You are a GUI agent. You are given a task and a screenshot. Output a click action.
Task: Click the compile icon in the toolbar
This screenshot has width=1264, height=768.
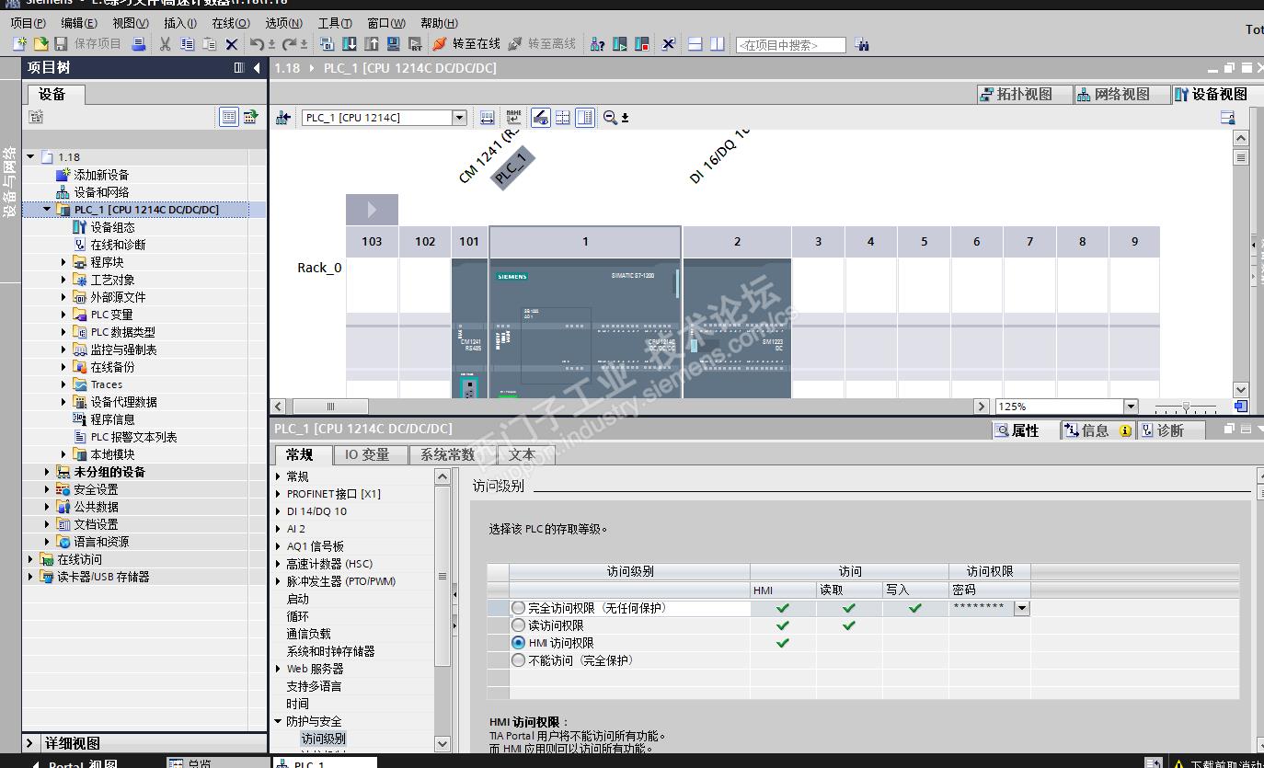click(327, 44)
